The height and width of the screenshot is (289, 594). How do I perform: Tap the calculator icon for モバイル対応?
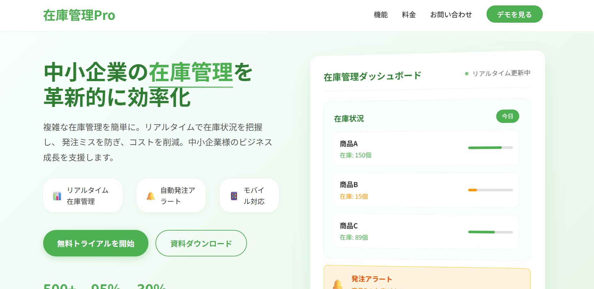click(233, 196)
